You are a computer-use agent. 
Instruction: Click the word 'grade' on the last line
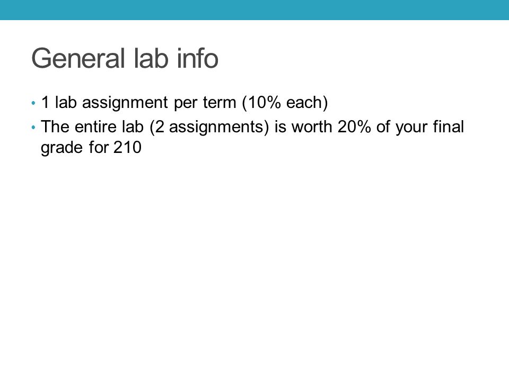point(62,148)
